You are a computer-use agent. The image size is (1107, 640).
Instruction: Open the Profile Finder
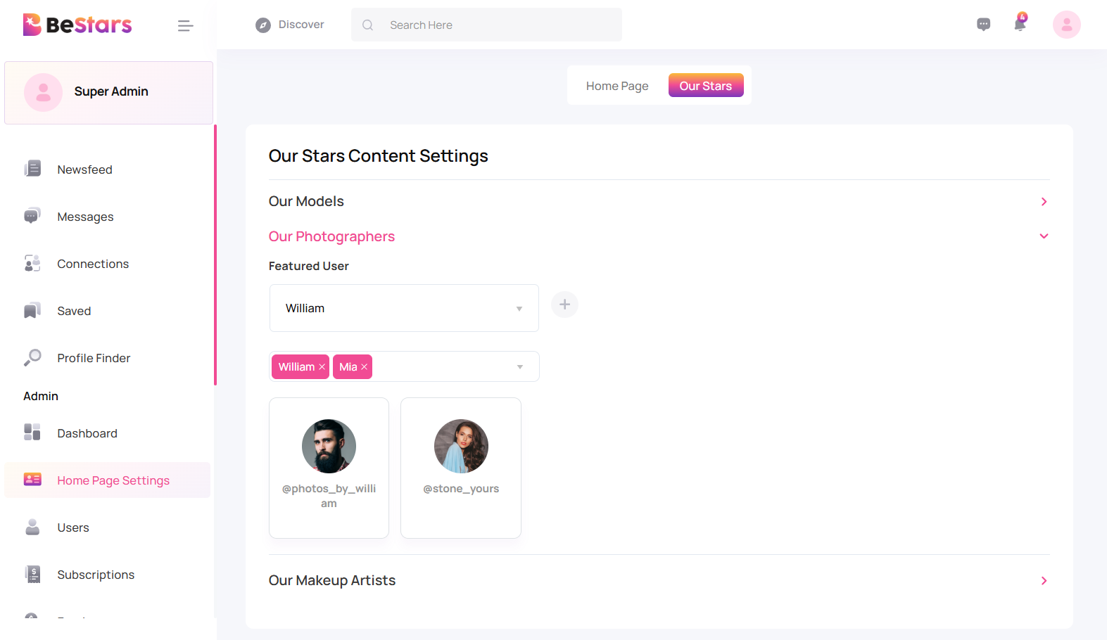coord(93,358)
